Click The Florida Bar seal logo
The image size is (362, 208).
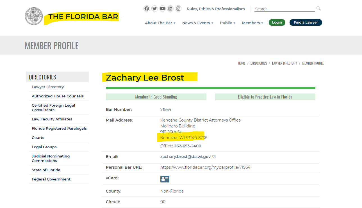tap(34, 16)
